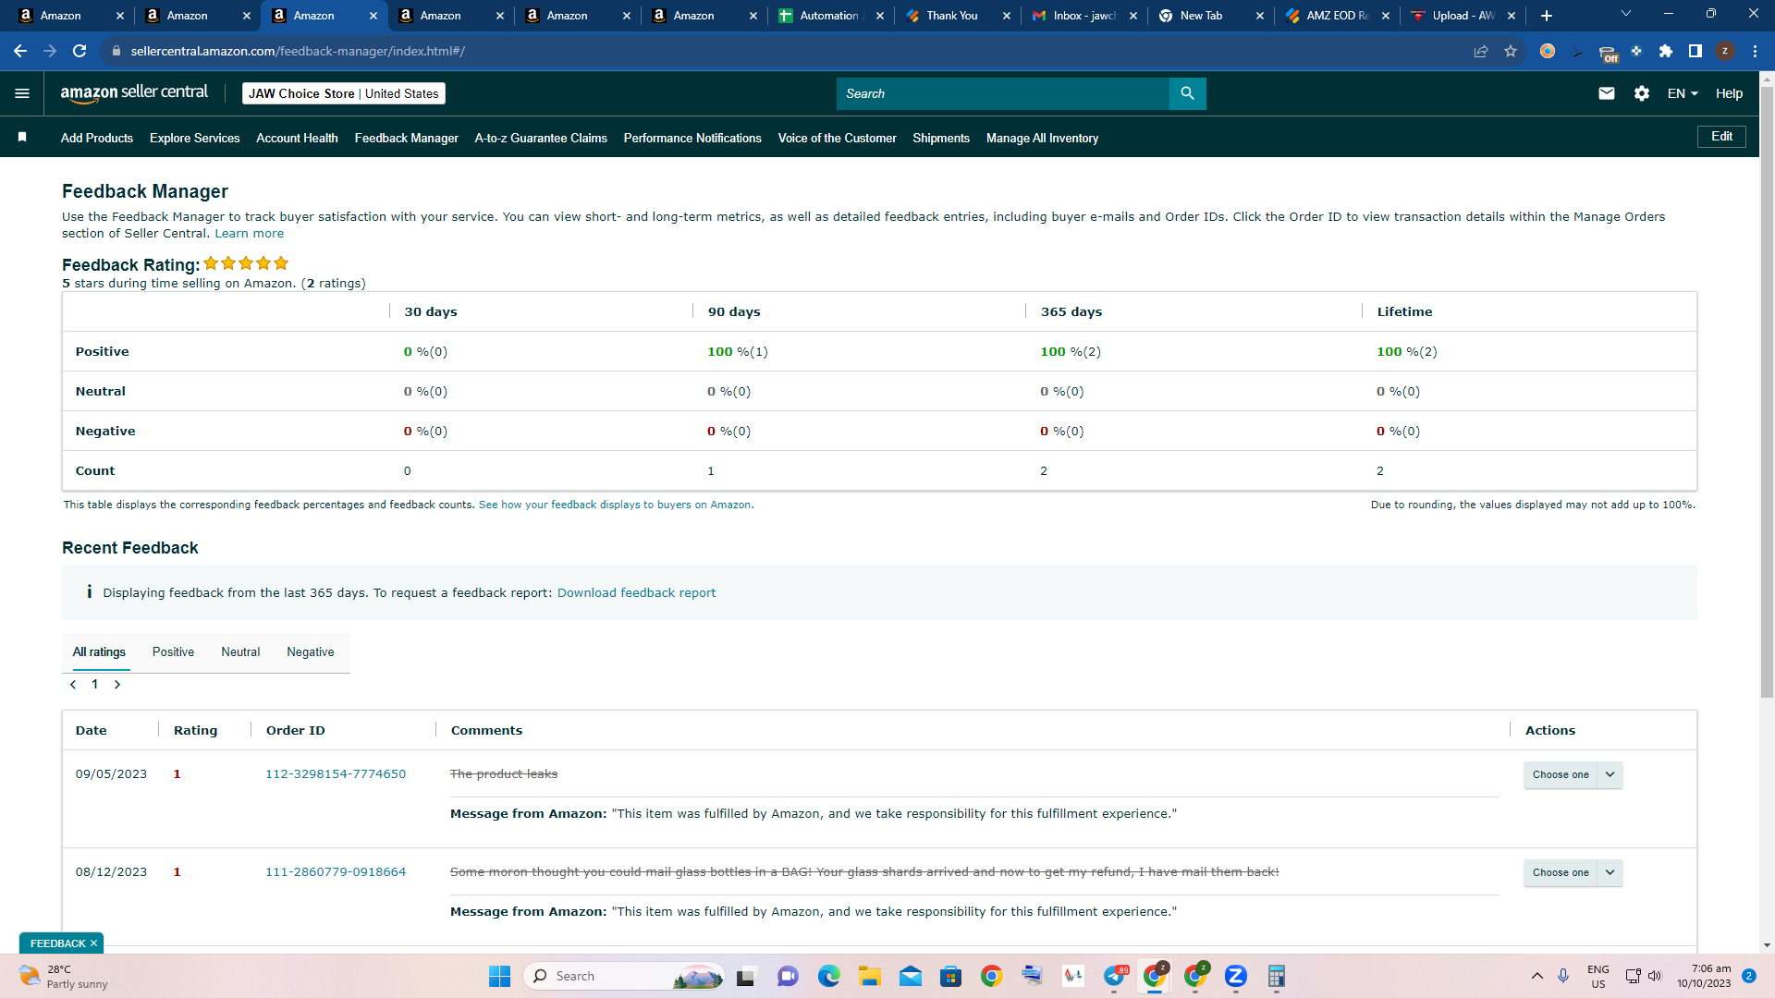Open the settings gear icon

click(x=1642, y=93)
